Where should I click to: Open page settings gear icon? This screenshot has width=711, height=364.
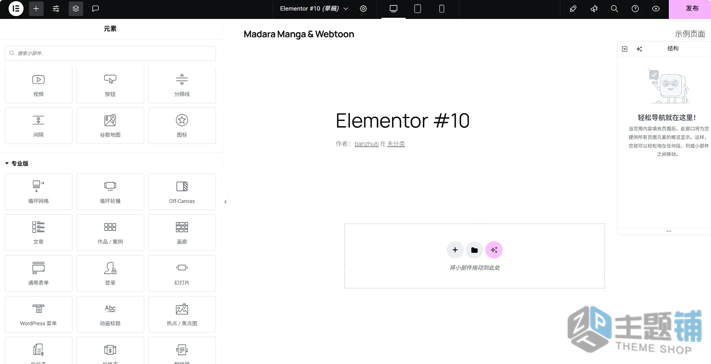[363, 9]
